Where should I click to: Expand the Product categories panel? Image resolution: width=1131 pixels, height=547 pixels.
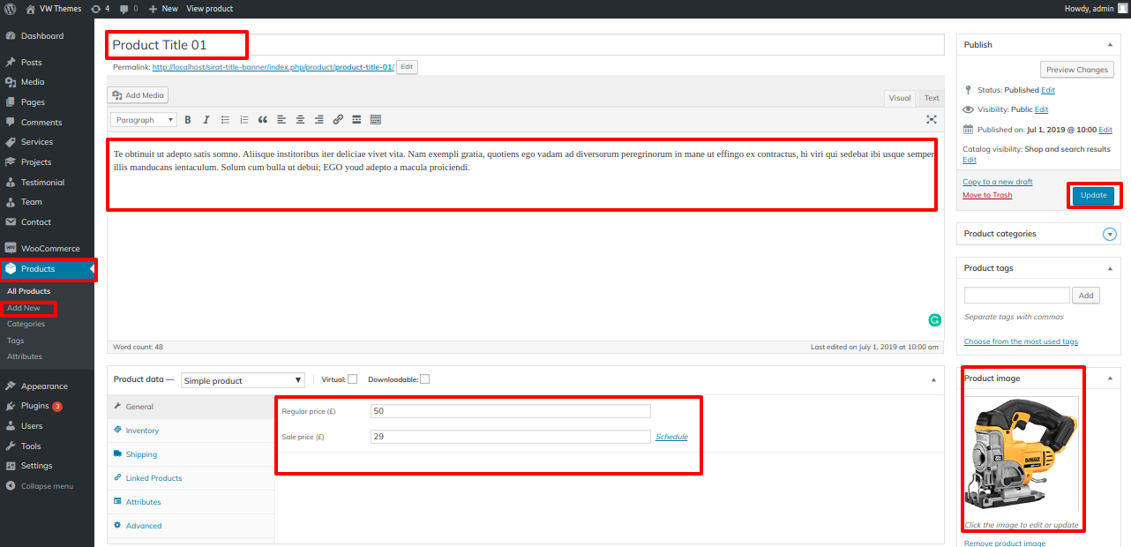click(1110, 234)
